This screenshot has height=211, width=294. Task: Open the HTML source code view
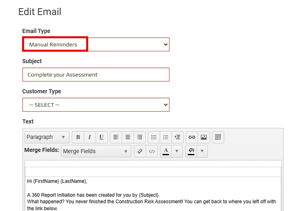(152, 151)
